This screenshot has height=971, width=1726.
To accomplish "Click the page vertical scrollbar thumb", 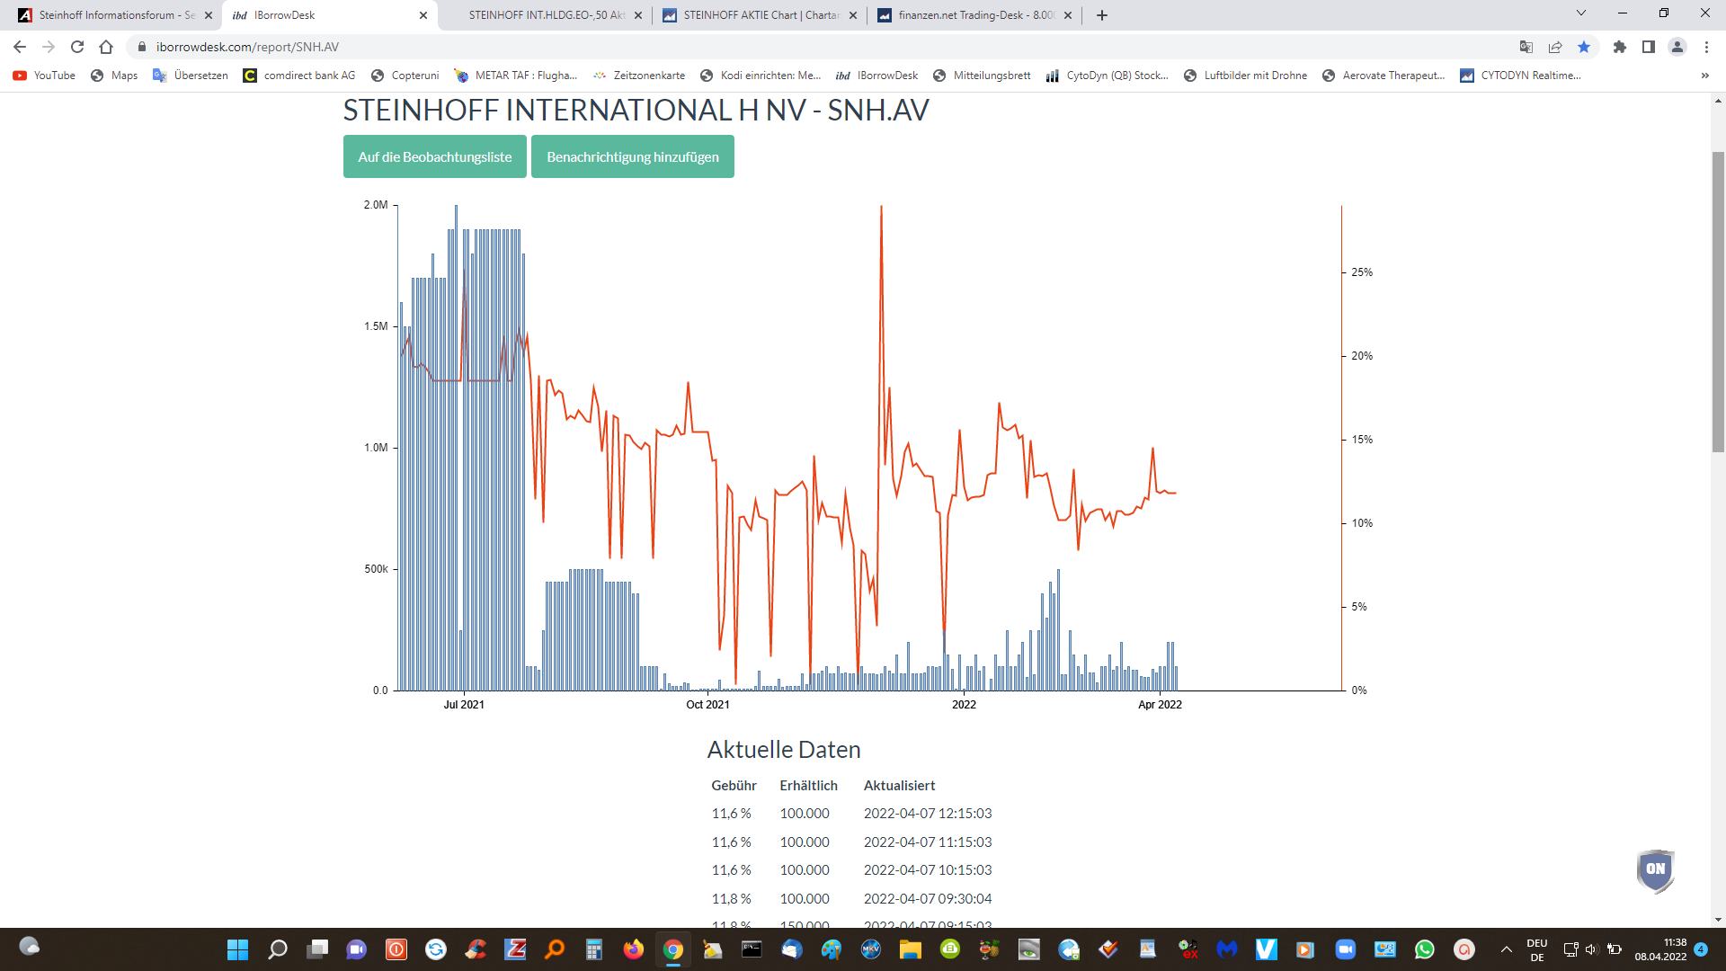I will [x=1718, y=301].
